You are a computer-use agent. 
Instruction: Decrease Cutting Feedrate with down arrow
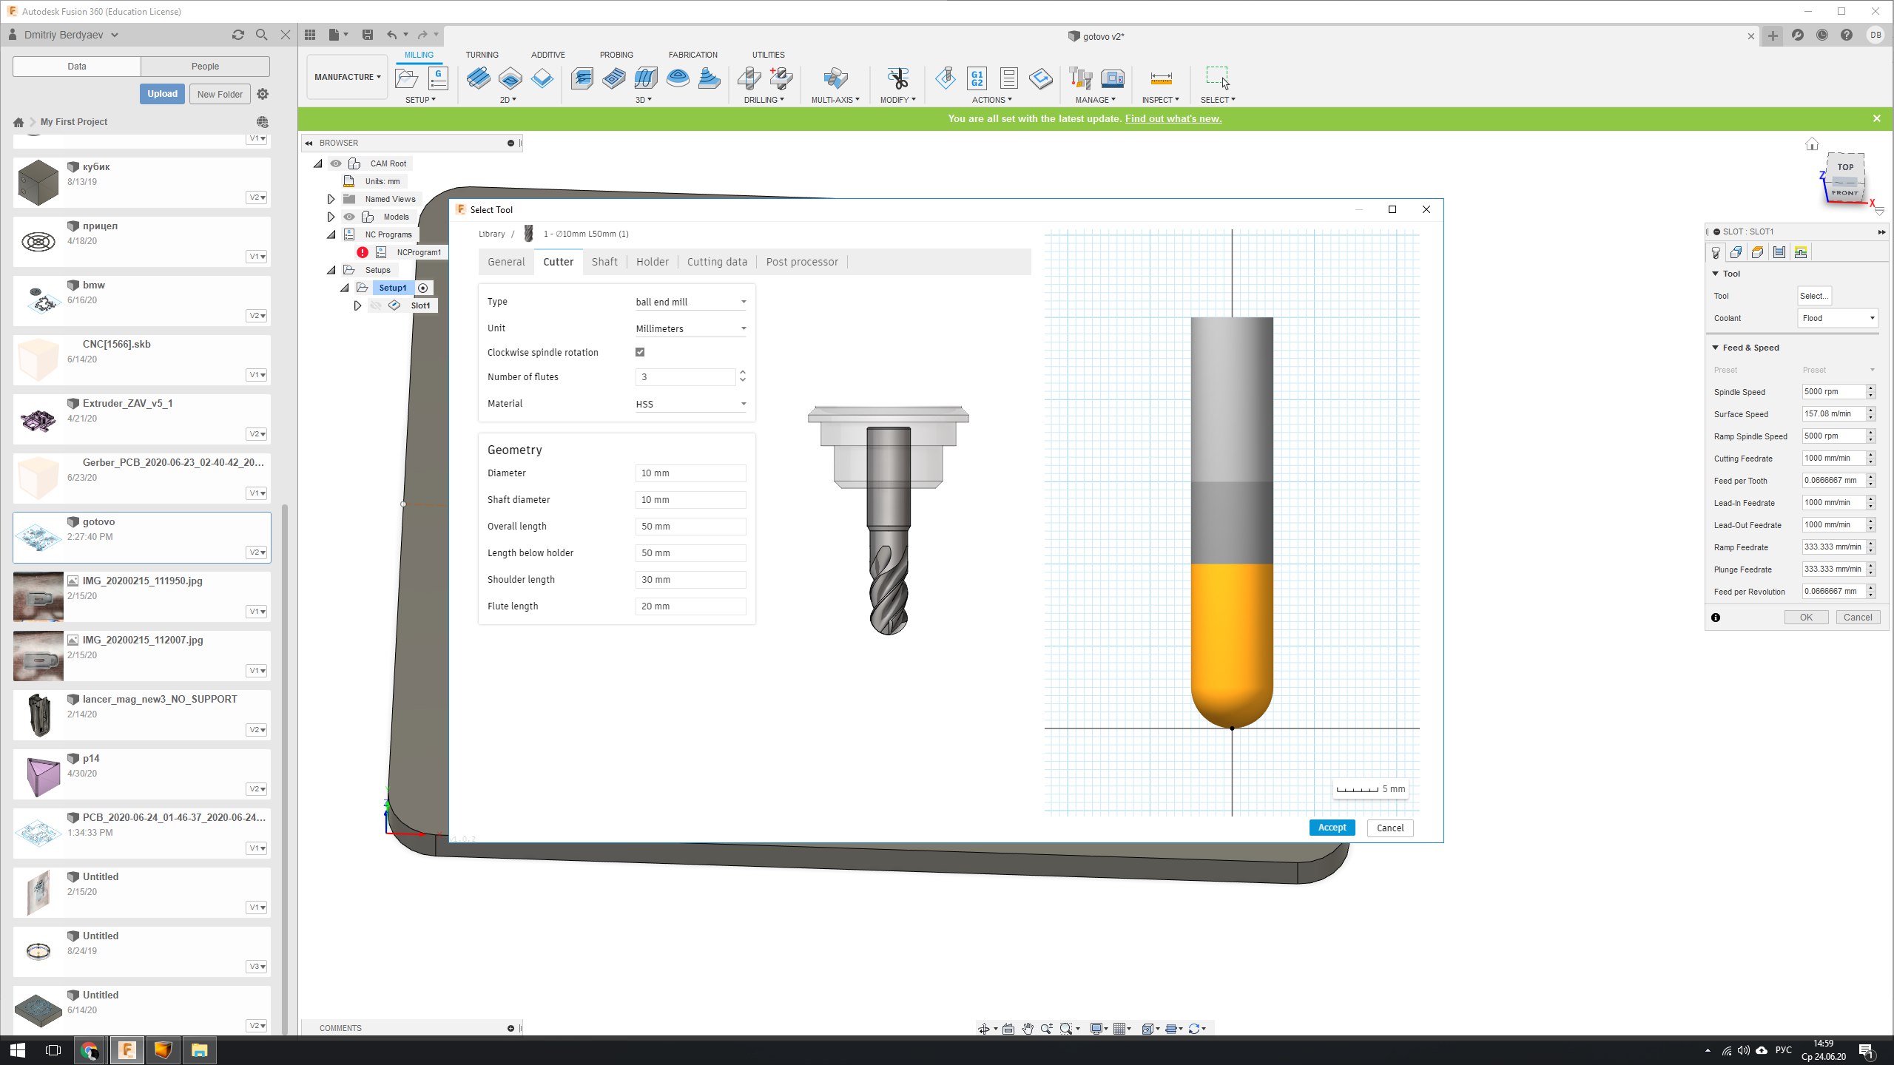[x=1871, y=462]
